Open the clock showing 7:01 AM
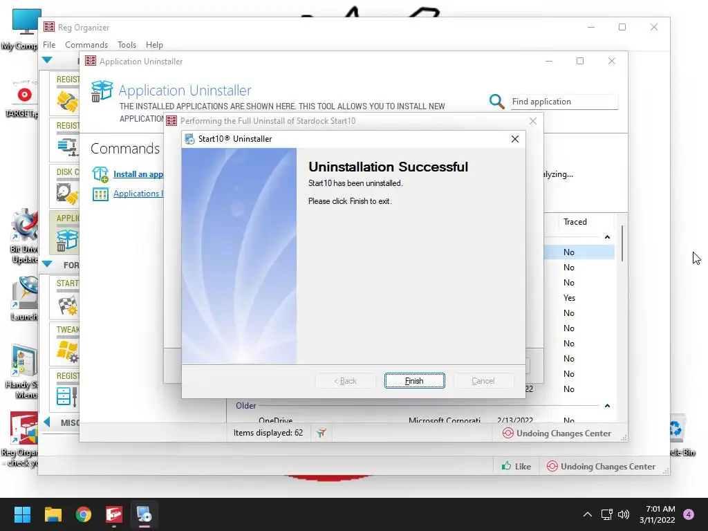The image size is (708, 531). 658,514
